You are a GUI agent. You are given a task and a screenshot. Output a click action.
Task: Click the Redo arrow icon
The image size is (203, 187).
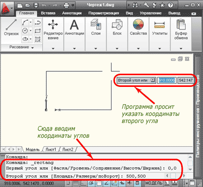[x=55, y=6]
